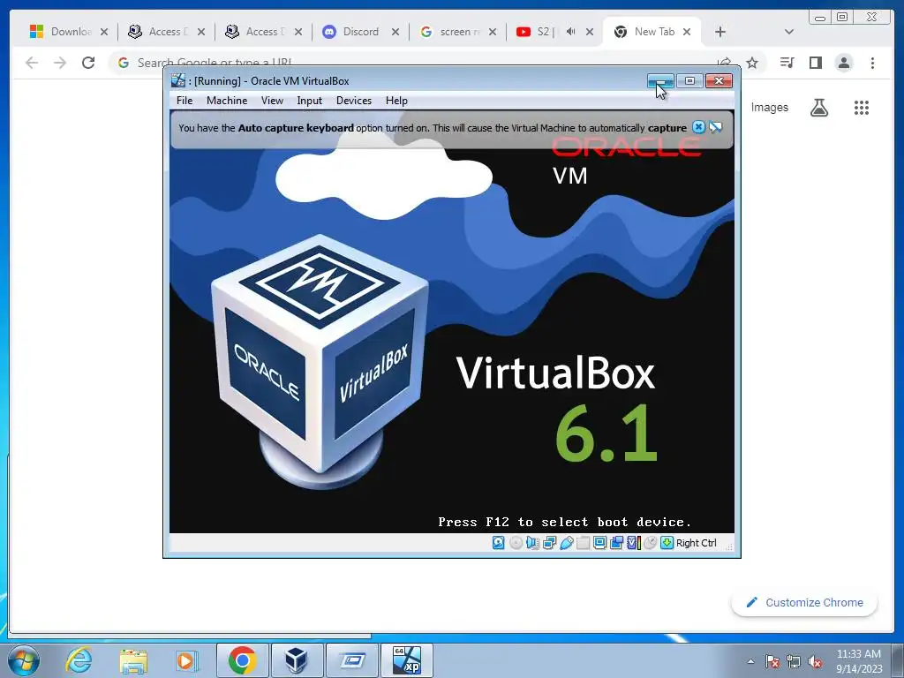Open Chrome three-dot menu
904x678 pixels.
(872, 63)
